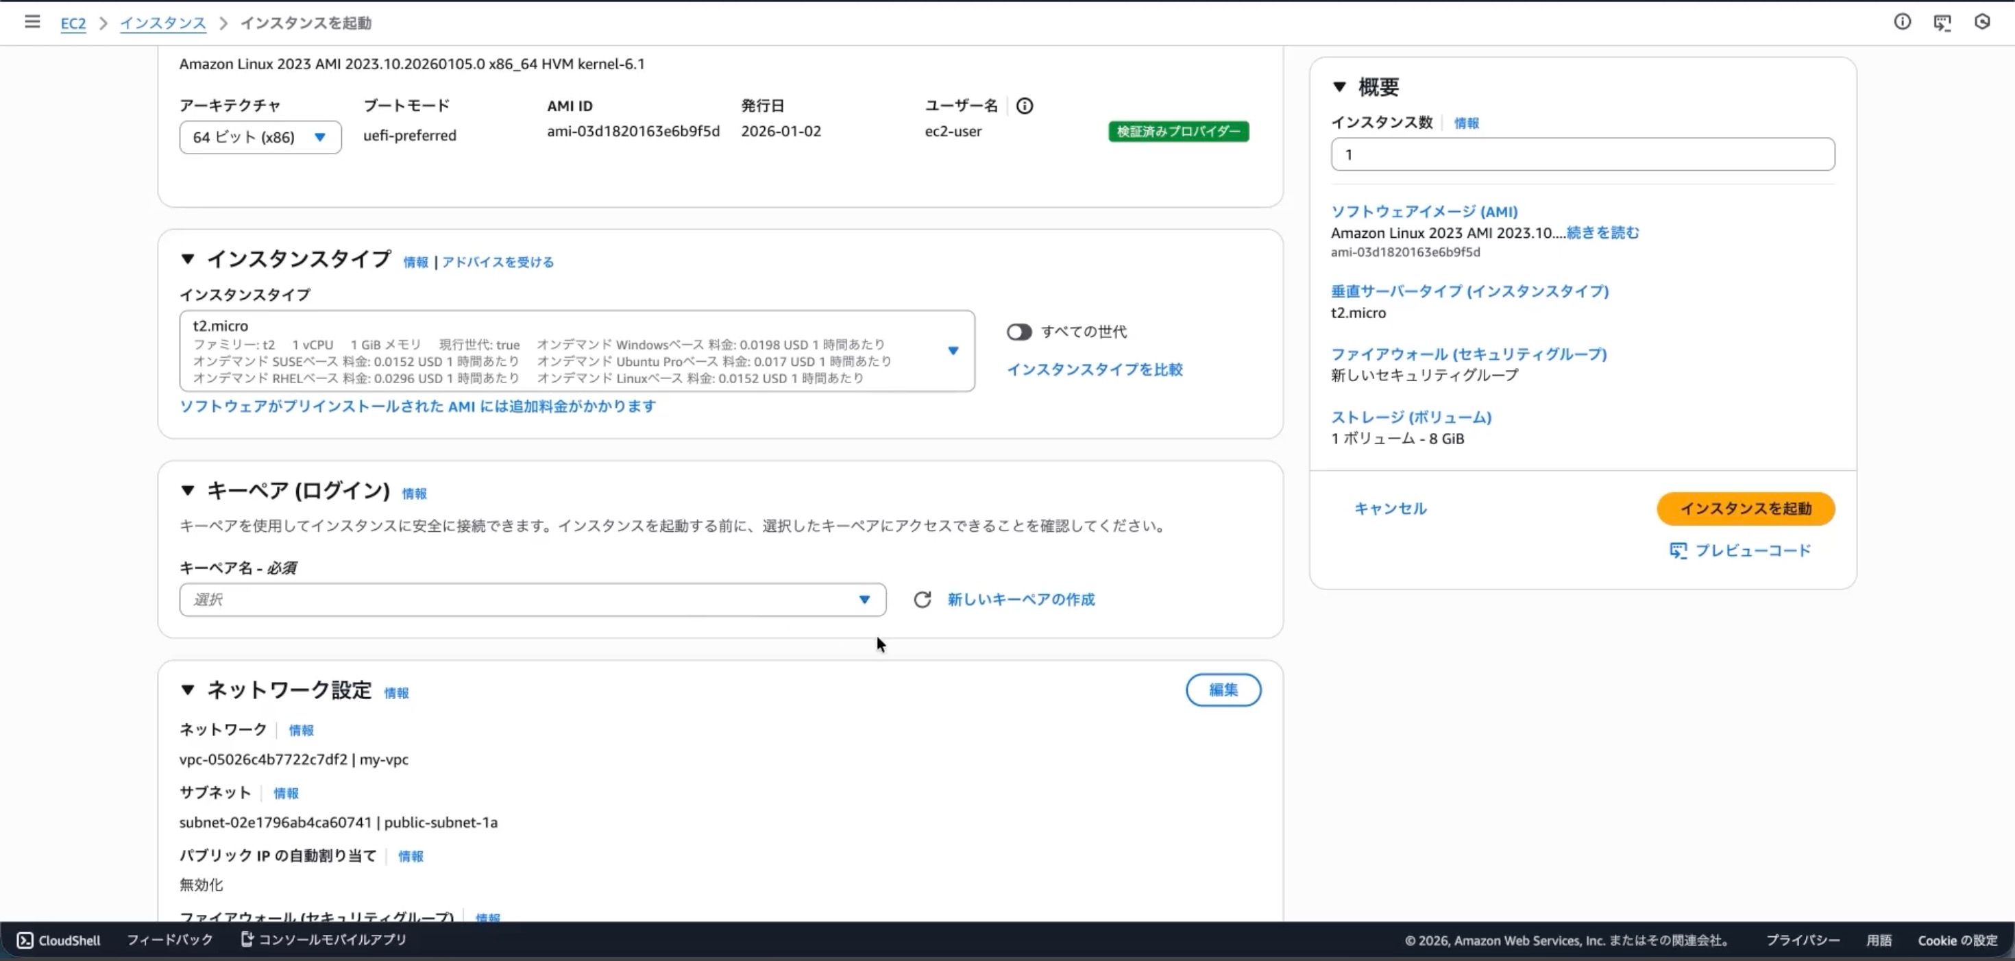Open the アーキテクチャ 64 ビット dropdown
This screenshot has width=2015, height=961.
pyautogui.click(x=260, y=138)
